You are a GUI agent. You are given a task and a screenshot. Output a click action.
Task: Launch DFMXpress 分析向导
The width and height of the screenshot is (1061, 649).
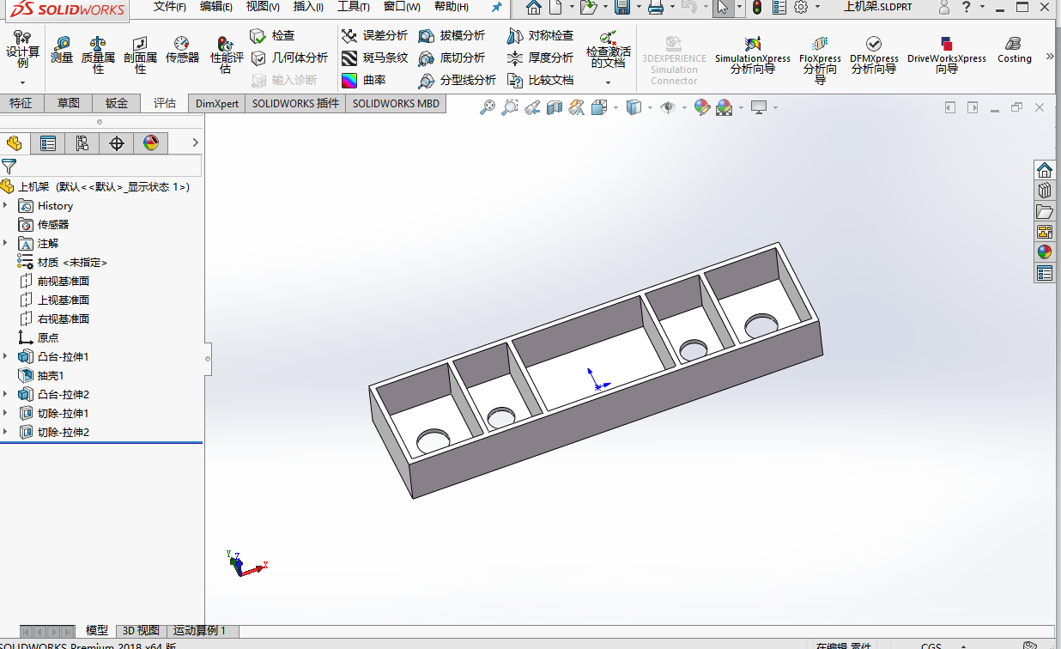coord(874,55)
